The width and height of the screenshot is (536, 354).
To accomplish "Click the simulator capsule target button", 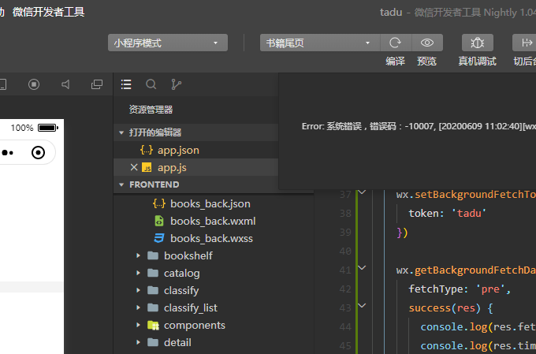I will click(x=38, y=152).
